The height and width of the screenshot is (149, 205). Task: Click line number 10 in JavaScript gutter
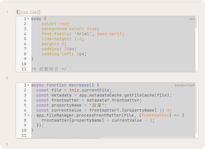pyautogui.click(x=24, y=130)
